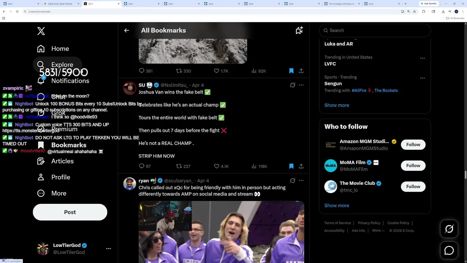Click Show more under trends

pos(337,105)
